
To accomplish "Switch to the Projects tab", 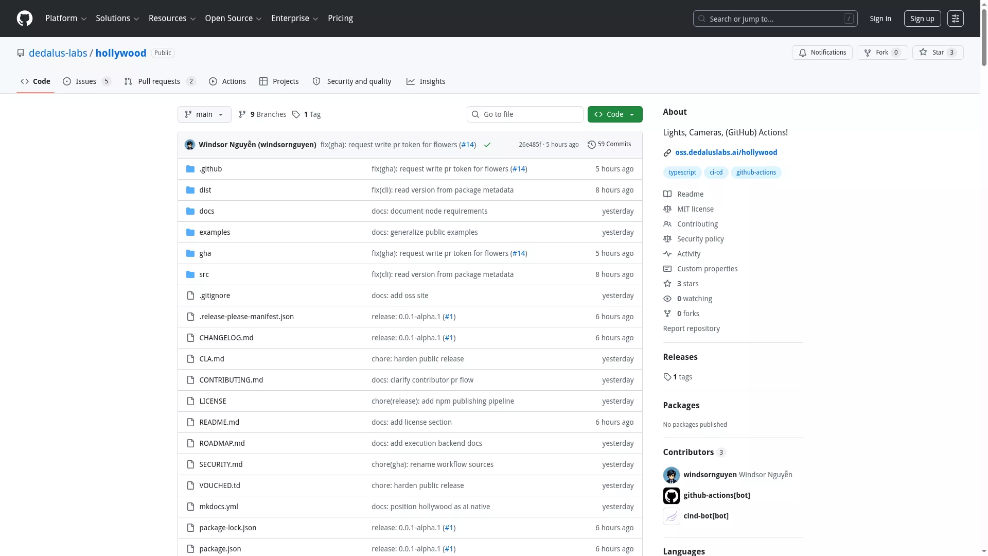I will (279, 81).
